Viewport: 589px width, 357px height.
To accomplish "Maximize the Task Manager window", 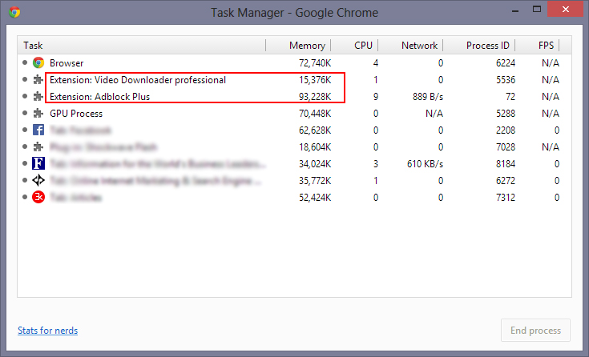I will click(x=537, y=10).
